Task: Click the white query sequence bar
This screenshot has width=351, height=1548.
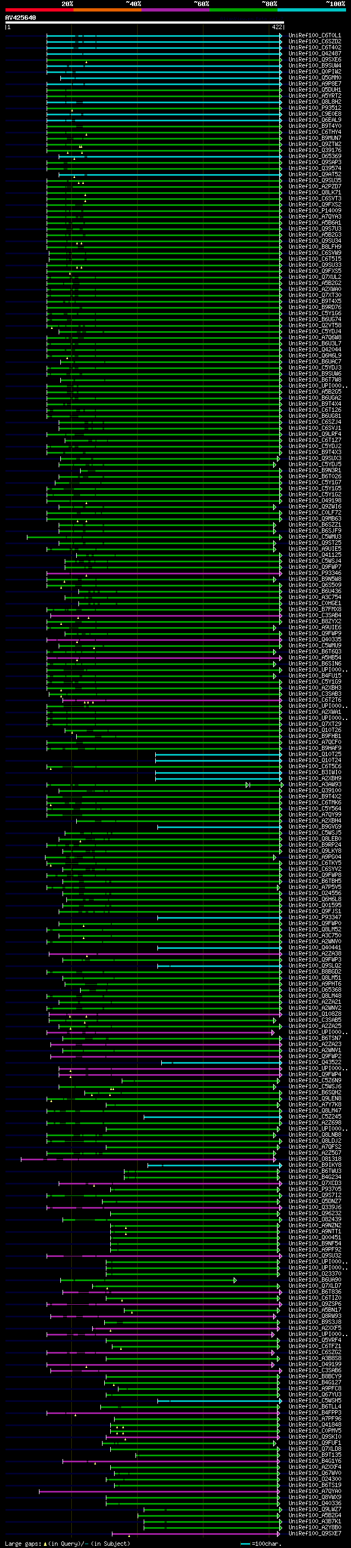Action: pyautogui.click(x=144, y=23)
